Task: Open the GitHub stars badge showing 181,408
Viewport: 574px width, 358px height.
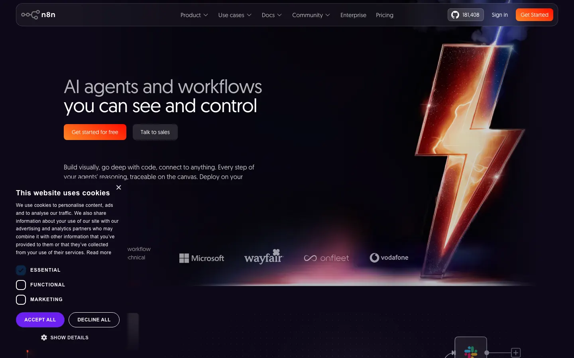Action: pyautogui.click(x=465, y=15)
